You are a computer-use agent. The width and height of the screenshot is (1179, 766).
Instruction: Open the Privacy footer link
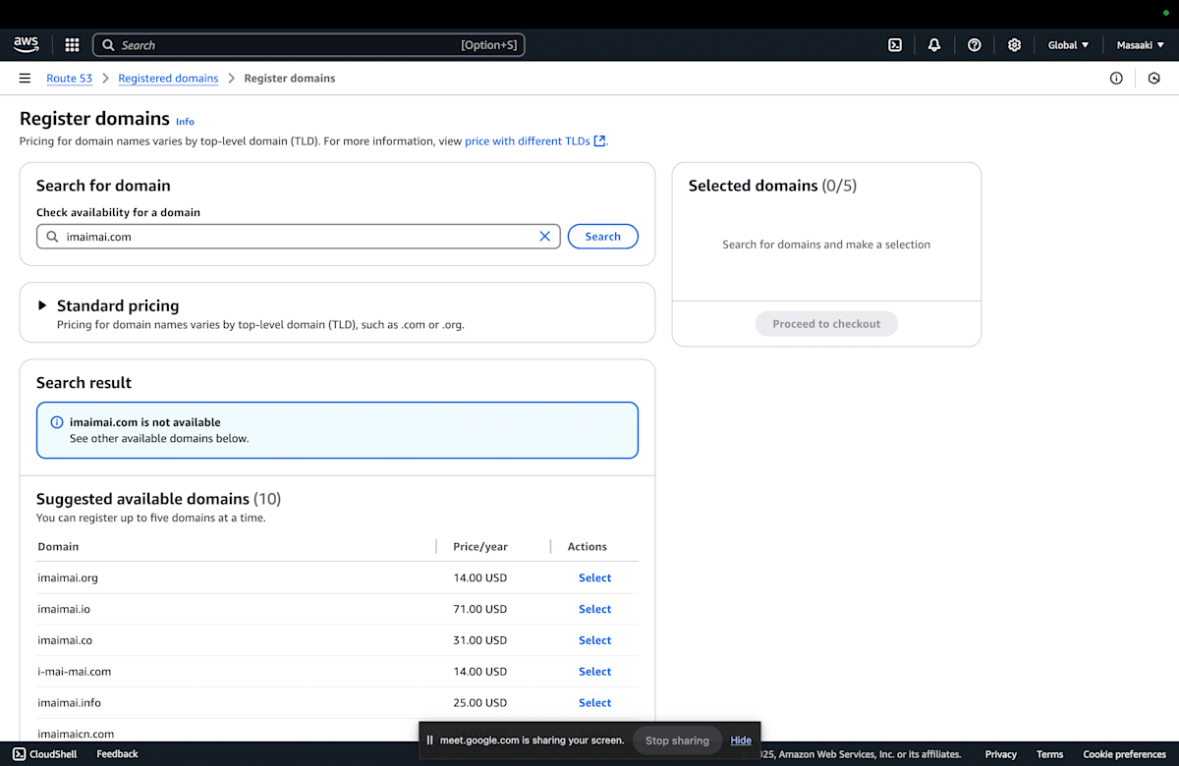[x=1000, y=754]
